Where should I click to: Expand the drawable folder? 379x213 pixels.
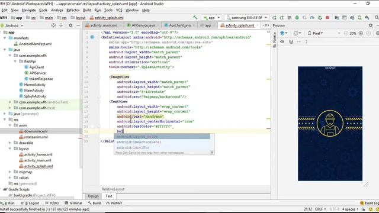tap(10, 143)
